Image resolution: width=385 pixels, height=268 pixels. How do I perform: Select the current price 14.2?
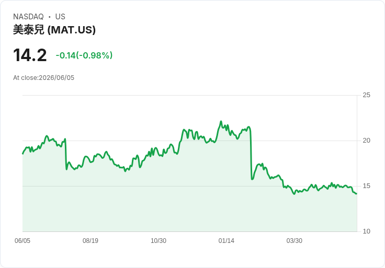click(30, 55)
